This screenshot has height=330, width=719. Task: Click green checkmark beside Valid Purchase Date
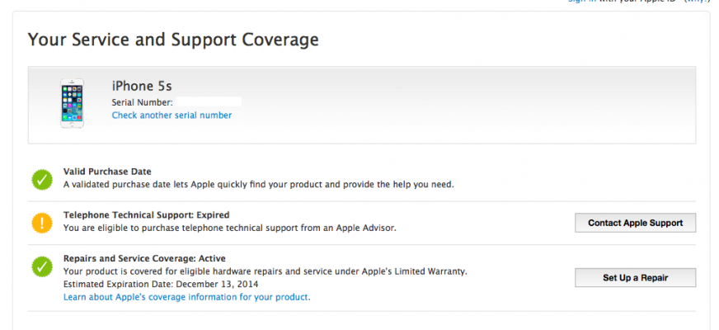pyautogui.click(x=42, y=179)
